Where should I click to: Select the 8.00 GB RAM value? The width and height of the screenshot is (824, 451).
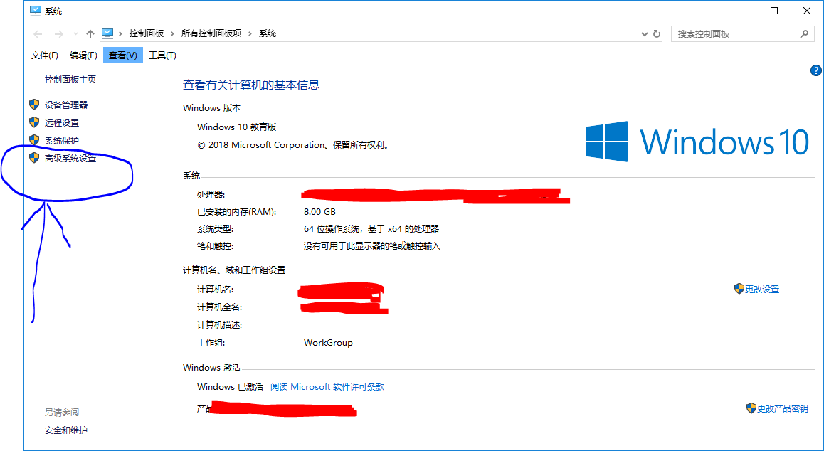coord(319,212)
